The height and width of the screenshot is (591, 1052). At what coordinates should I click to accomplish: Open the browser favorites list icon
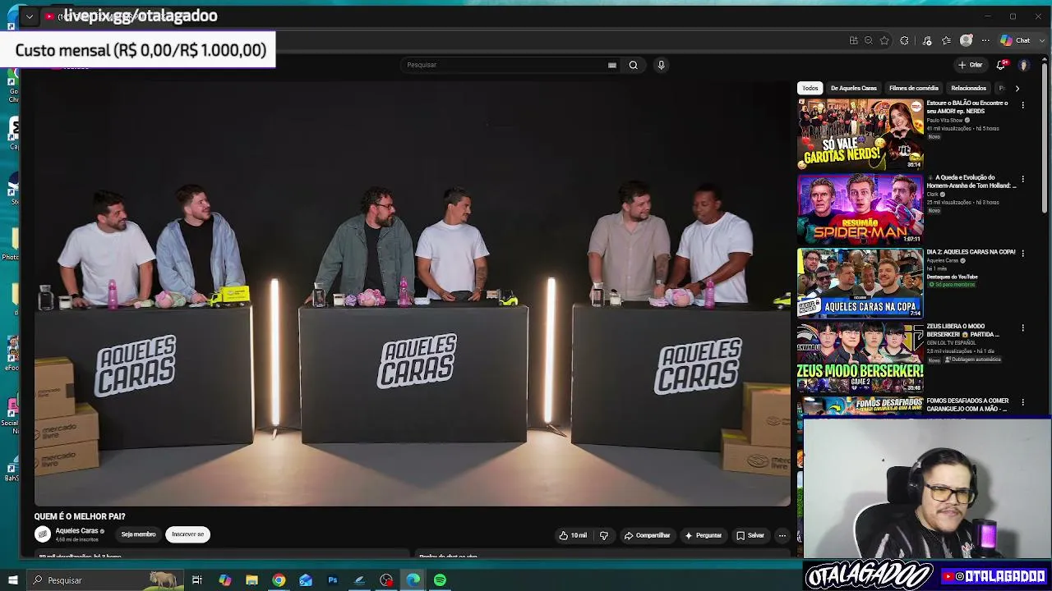point(947,40)
